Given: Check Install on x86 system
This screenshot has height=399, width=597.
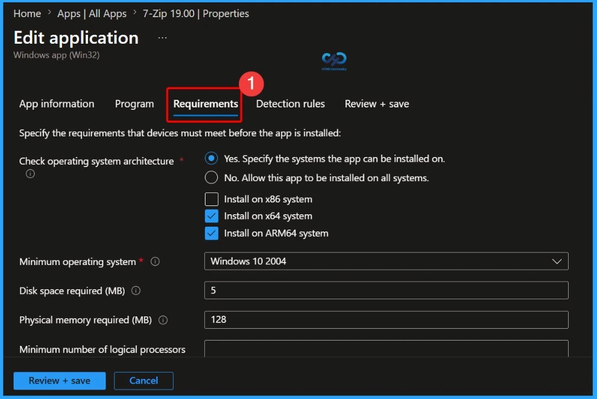Looking at the screenshot, I should (x=211, y=199).
